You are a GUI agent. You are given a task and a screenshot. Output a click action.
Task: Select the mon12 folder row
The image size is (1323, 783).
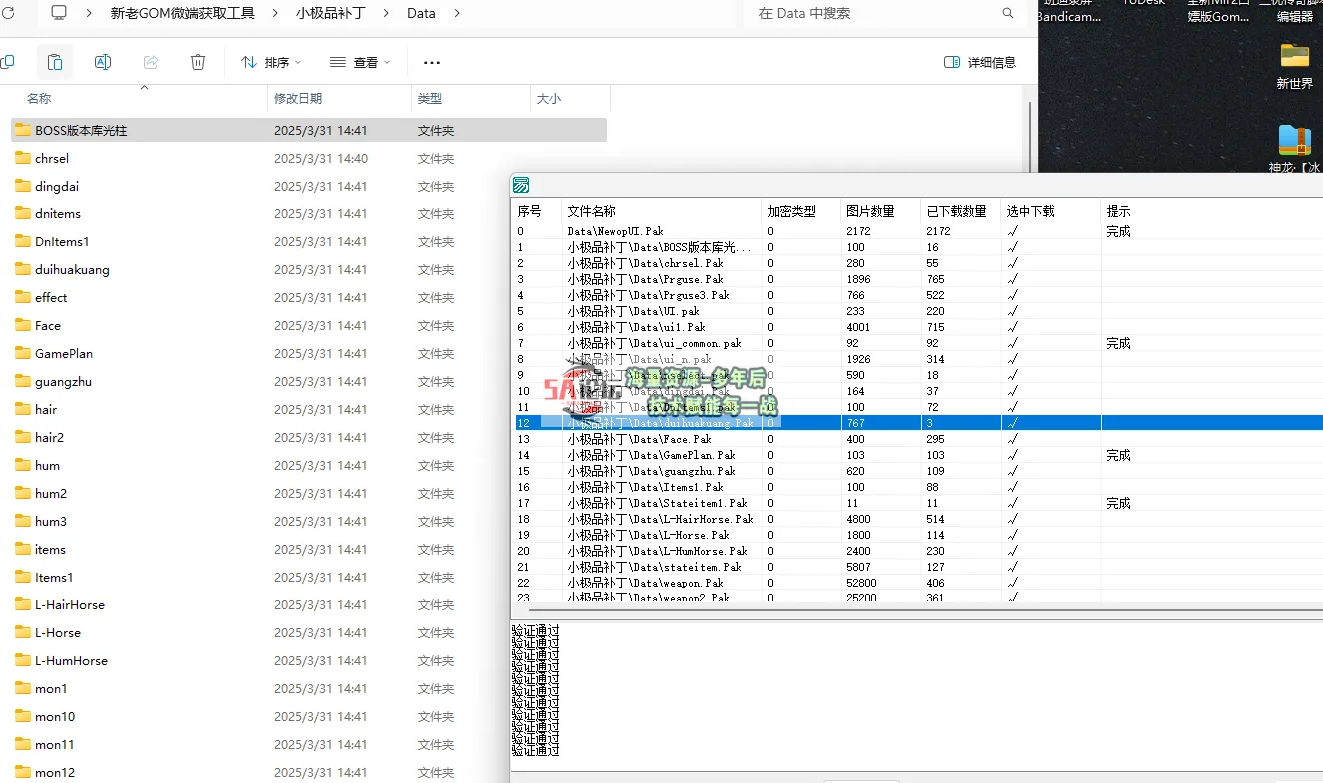click(309, 772)
